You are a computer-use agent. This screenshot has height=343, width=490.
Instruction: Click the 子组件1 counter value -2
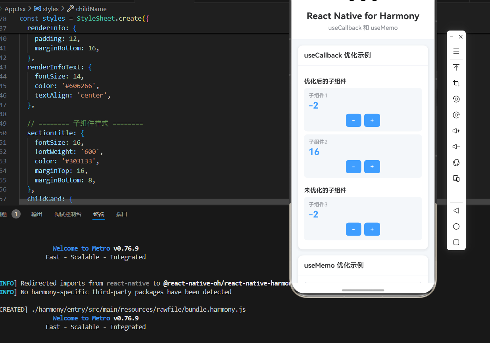pos(313,105)
